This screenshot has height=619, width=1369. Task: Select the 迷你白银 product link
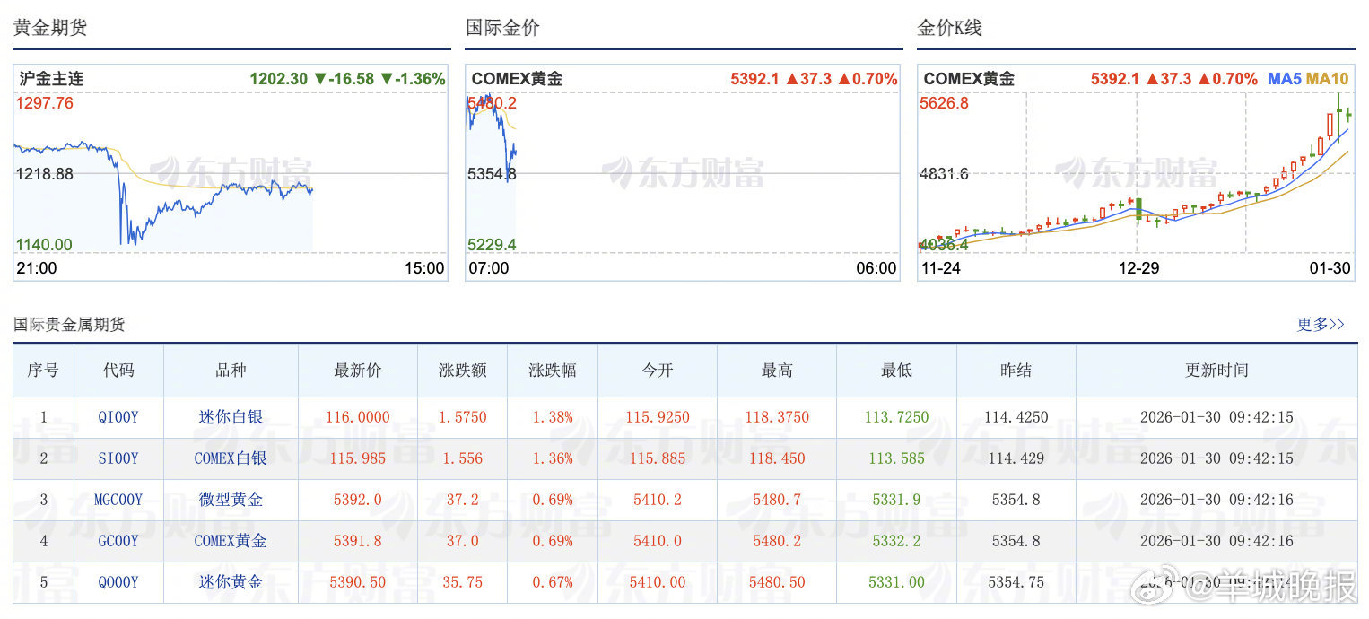pyautogui.click(x=230, y=415)
